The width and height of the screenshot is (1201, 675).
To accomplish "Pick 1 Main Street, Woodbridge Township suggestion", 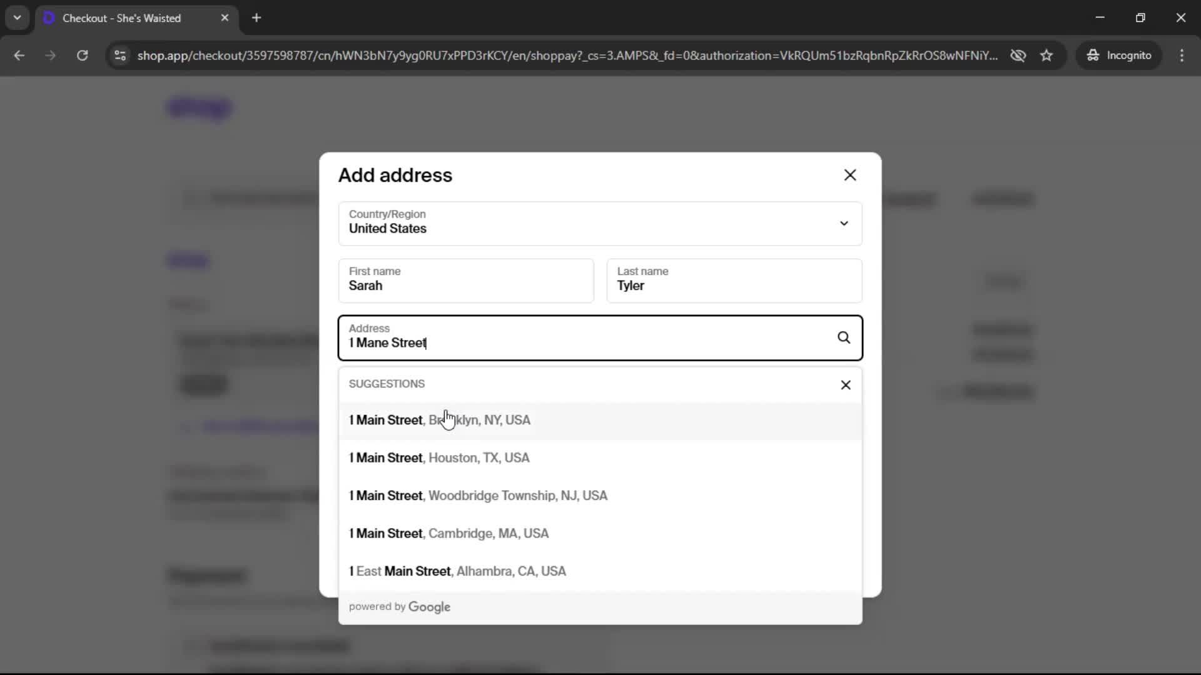I will pyautogui.click(x=478, y=496).
